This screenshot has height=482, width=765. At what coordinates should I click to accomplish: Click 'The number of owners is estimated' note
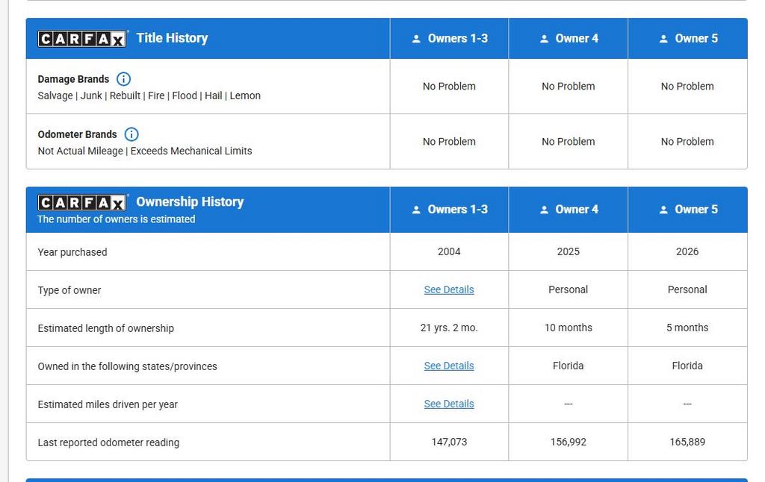pos(116,219)
